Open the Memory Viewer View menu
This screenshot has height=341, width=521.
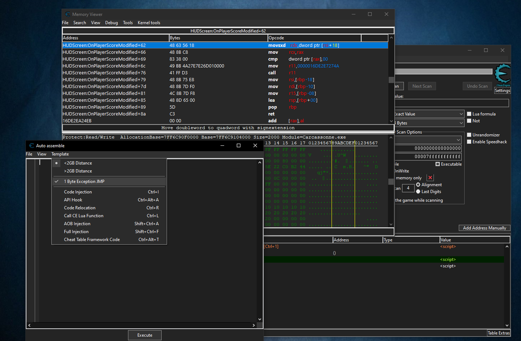point(96,23)
